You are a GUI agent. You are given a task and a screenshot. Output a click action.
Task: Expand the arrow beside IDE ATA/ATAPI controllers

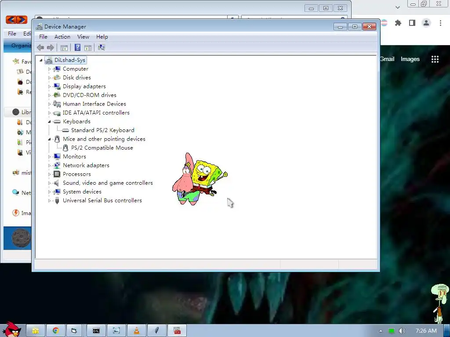pos(49,113)
